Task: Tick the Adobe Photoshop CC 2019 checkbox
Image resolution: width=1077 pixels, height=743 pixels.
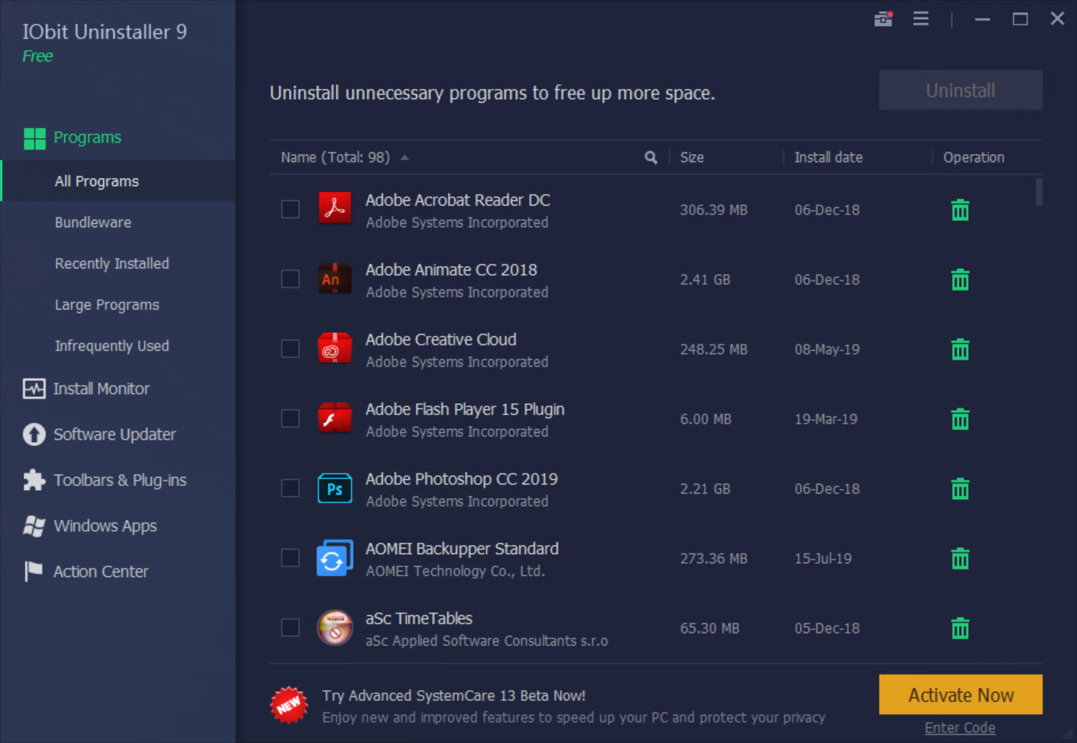Action: pyautogui.click(x=290, y=488)
